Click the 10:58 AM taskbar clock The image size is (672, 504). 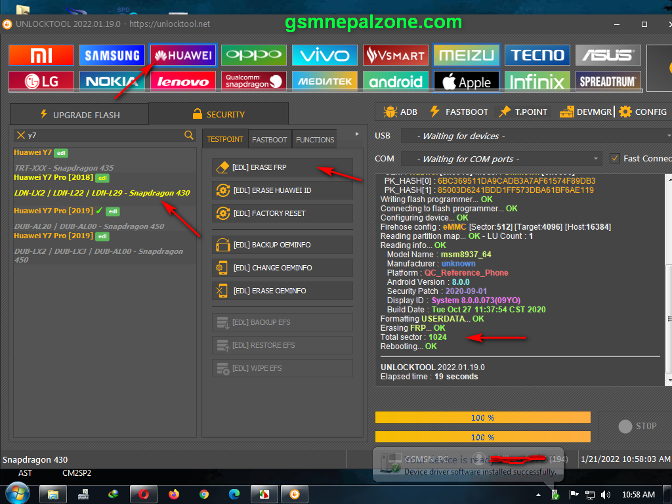[x=638, y=495]
